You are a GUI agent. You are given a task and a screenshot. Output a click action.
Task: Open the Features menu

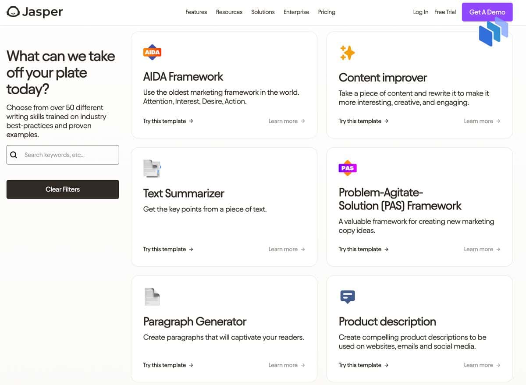(x=196, y=12)
